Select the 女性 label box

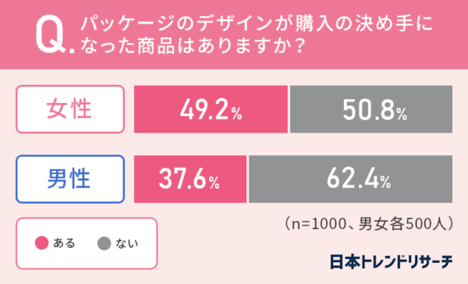pyautogui.click(x=70, y=109)
